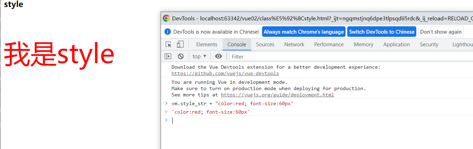
Task: Dismiss banner with Don't show again
Action: point(441,32)
